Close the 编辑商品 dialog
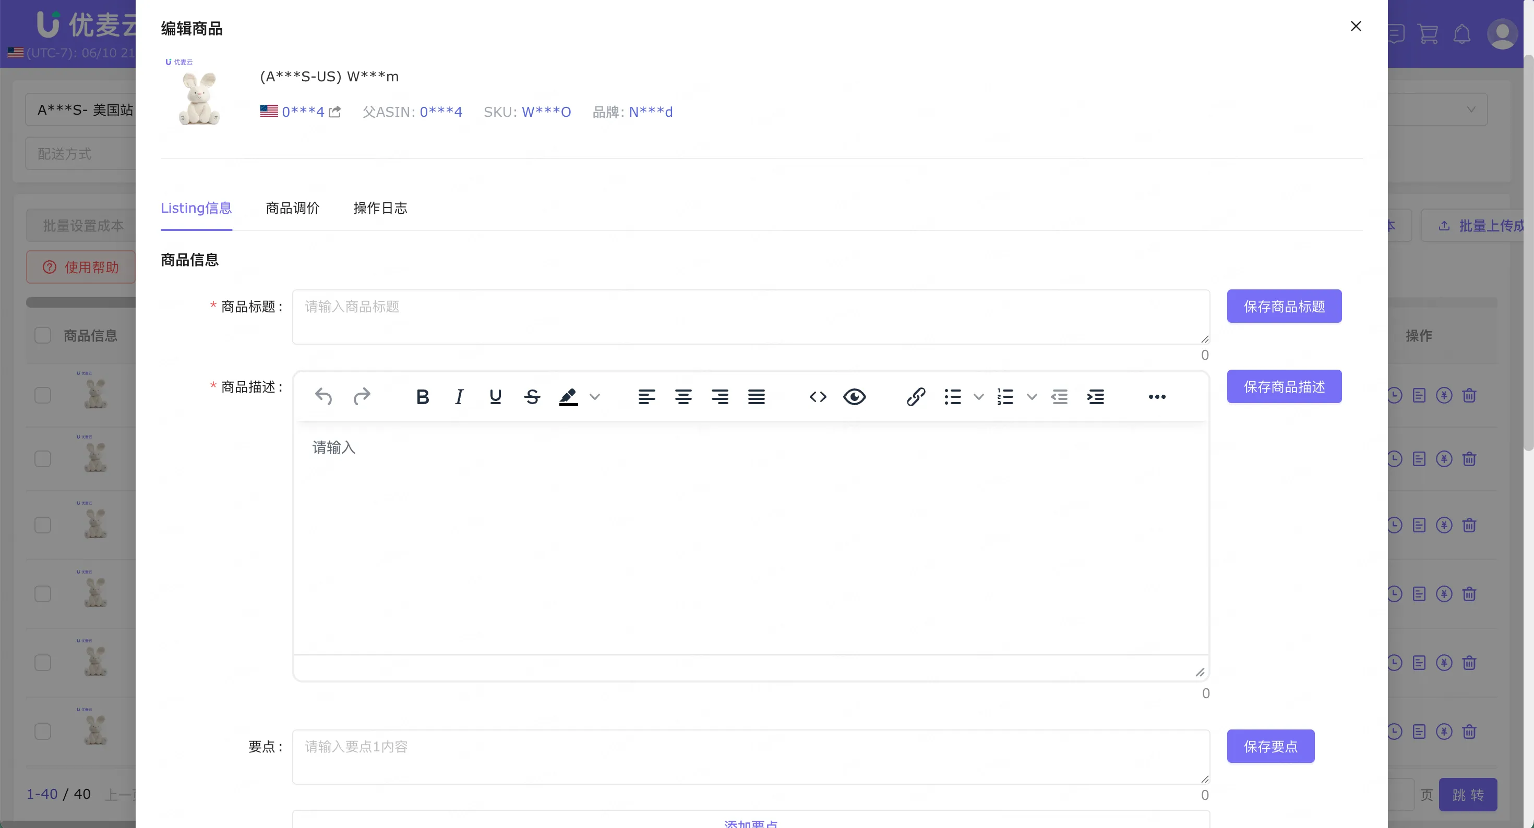1534x828 pixels. click(x=1356, y=26)
